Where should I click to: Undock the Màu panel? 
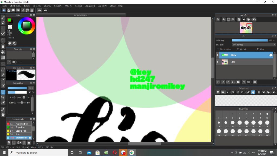[31, 15]
